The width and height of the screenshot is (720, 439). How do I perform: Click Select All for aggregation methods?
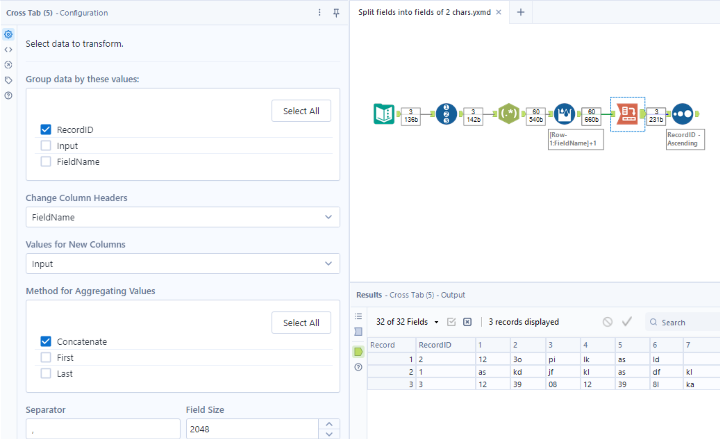(301, 322)
